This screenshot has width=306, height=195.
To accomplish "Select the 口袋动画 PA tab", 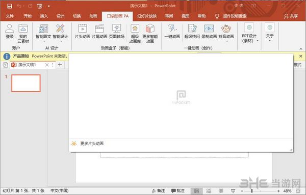I will pos(117,16).
